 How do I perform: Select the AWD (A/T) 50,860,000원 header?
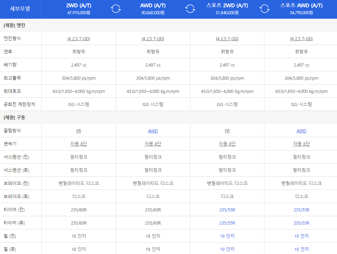pos(153,9)
